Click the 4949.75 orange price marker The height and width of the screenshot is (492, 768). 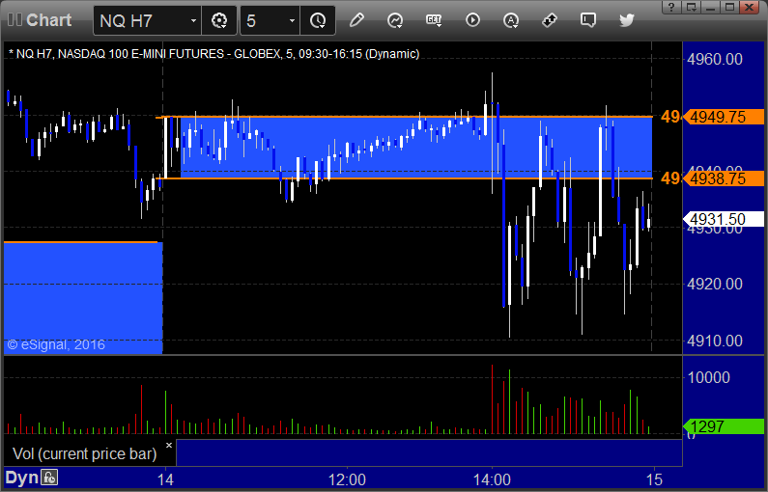coord(724,117)
